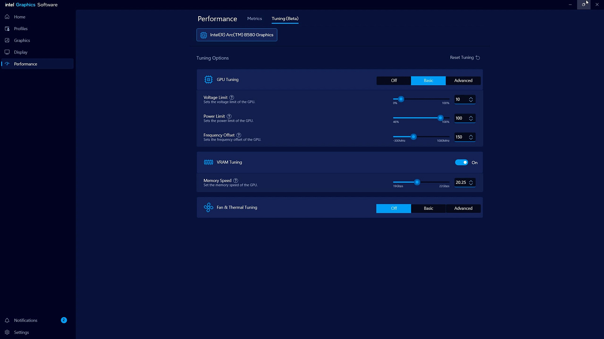The width and height of the screenshot is (604, 339).
Task: Set Fan & Thermal Tuning to Advanced
Action: 463,208
